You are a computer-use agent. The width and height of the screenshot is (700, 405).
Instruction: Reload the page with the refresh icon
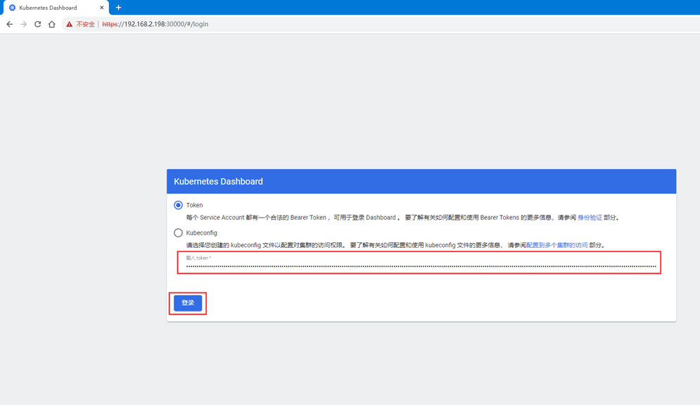point(37,24)
